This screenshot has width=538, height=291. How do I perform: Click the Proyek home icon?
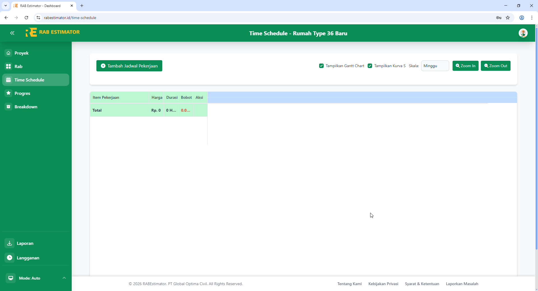click(x=9, y=53)
